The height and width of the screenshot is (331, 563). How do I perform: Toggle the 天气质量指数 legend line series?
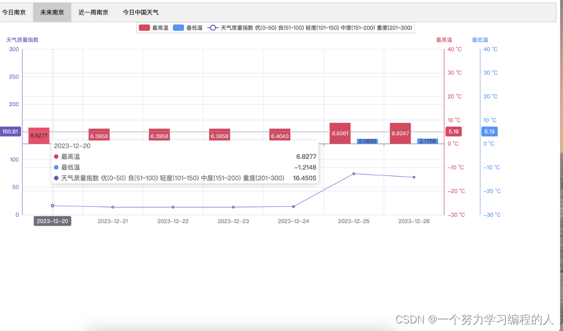point(310,28)
